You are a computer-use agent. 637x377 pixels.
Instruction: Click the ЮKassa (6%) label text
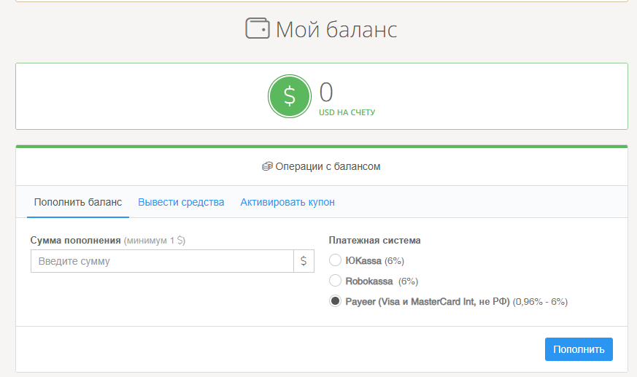pyautogui.click(x=374, y=261)
